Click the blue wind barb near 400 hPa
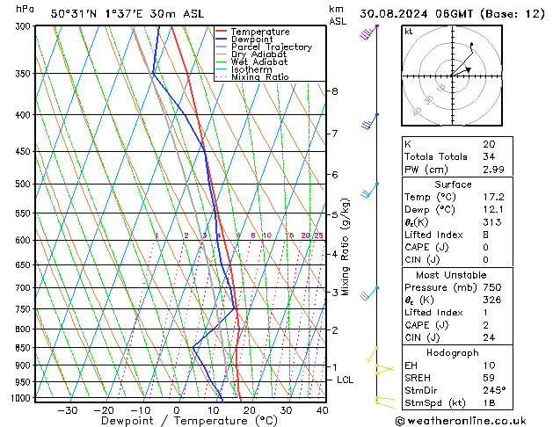Image resolution: width=553 pixels, height=427 pixels. (371, 121)
